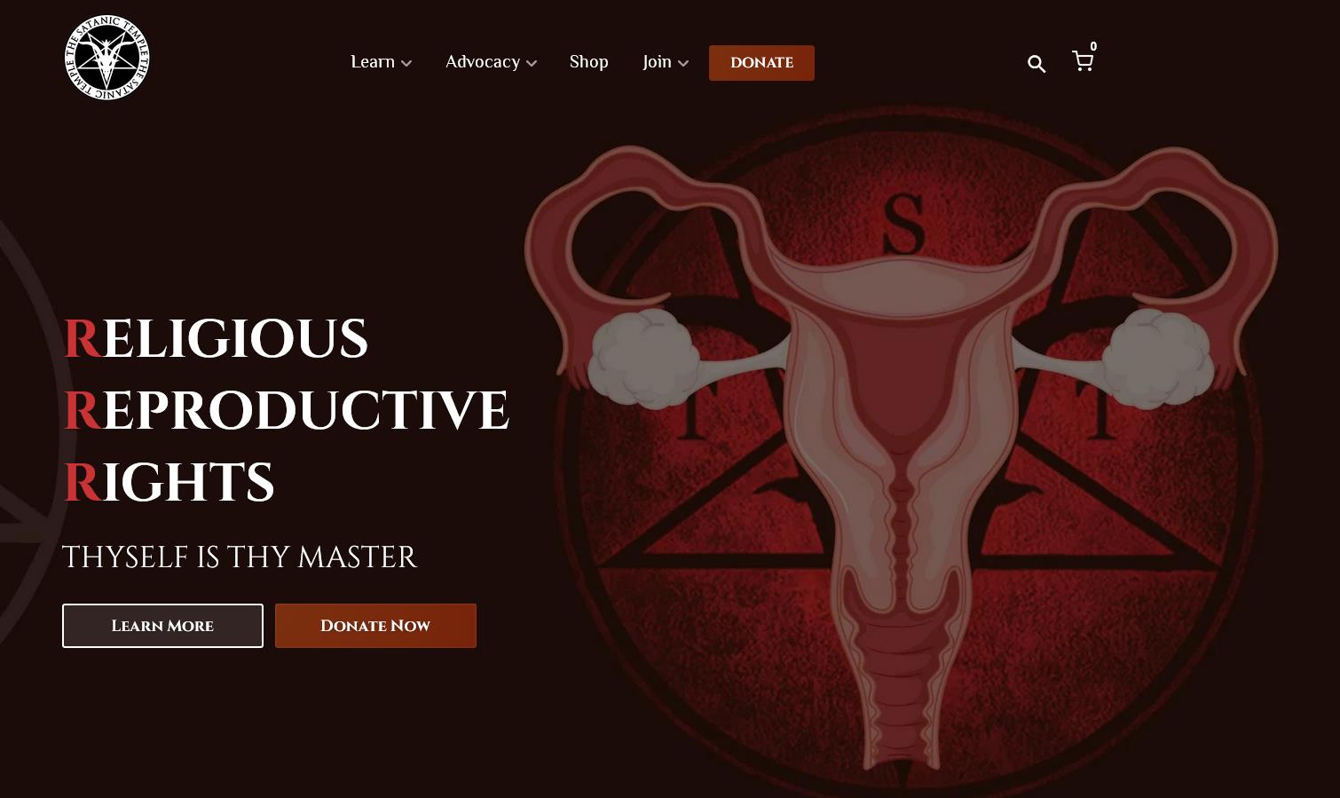Select the Learn menu label
Image resolution: width=1340 pixels, height=798 pixels.
pyautogui.click(x=373, y=62)
